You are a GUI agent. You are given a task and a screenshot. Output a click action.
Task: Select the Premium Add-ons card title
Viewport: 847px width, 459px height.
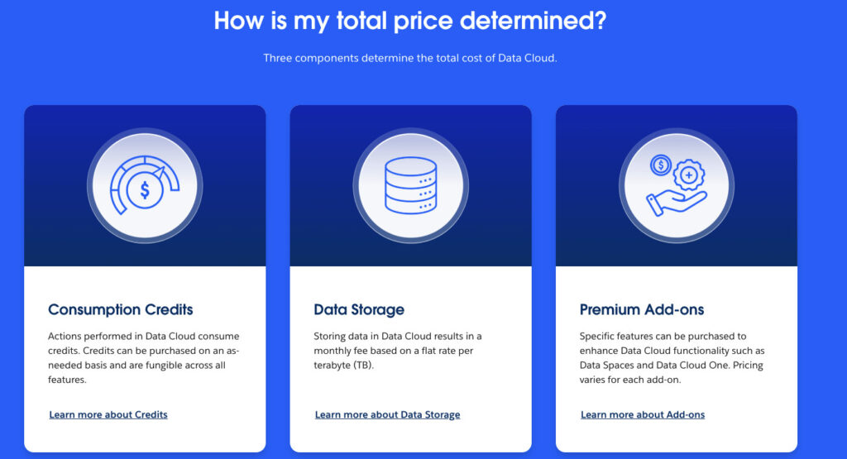pyautogui.click(x=642, y=310)
